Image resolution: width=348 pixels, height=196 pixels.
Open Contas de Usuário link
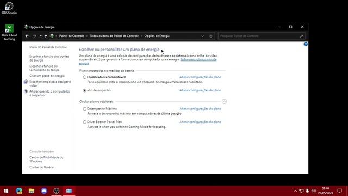point(42,167)
